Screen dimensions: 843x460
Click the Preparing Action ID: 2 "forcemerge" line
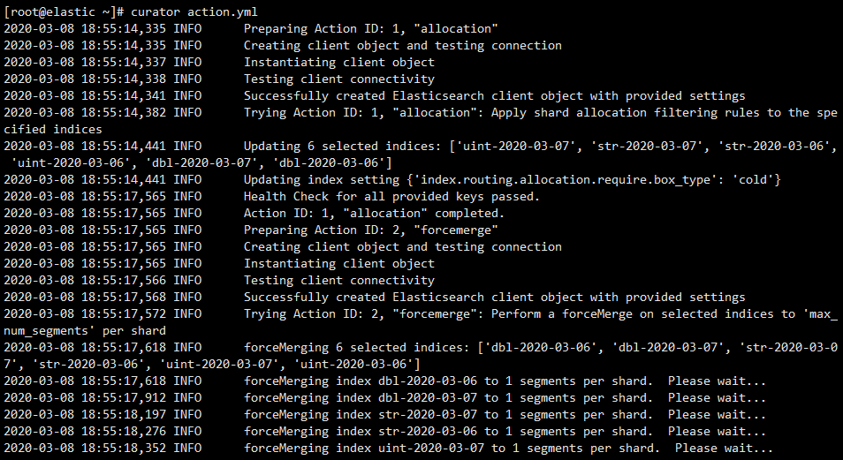371,230
